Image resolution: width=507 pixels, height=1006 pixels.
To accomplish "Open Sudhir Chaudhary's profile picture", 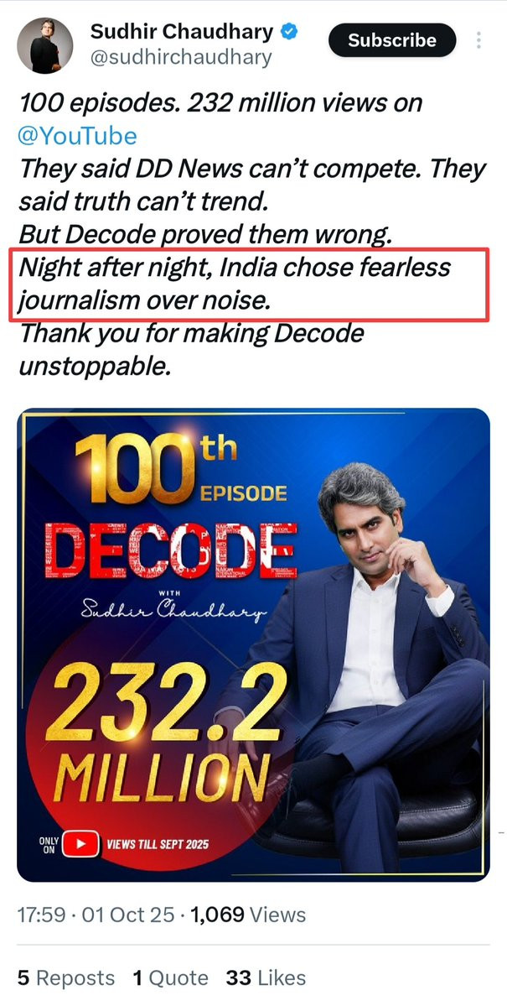I will click(x=45, y=45).
